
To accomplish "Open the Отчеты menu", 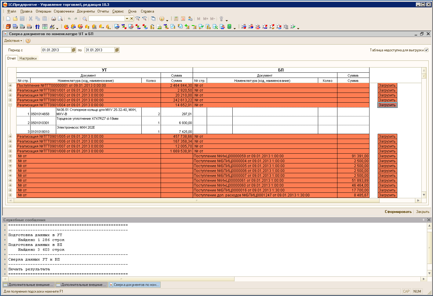I will tap(103, 11).
